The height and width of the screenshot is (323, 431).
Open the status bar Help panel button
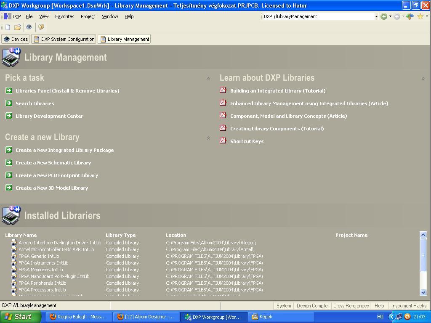[379, 306]
